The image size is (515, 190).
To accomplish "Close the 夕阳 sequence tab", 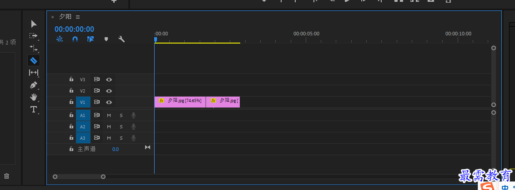I will 53,17.
